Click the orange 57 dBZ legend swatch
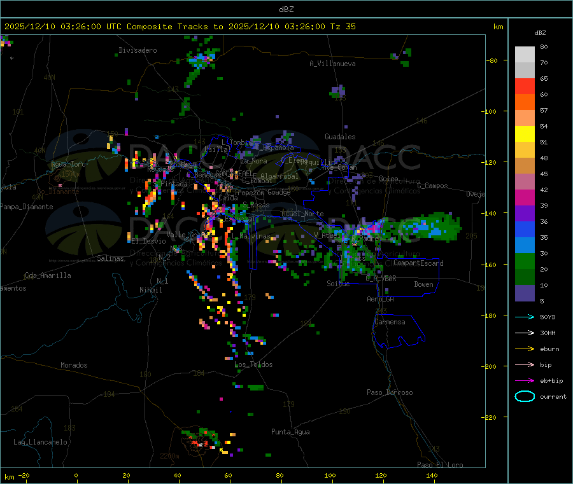The height and width of the screenshot is (484, 573). [x=525, y=102]
